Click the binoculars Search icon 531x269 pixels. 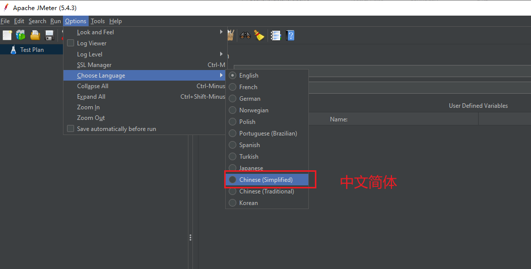pyautogui.click(x=245, y=35)
